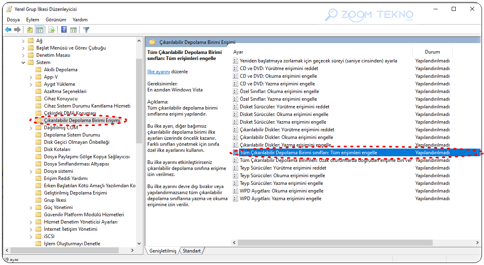Expand Başlat Menüsü ve Görev Çubuğu node
The height and width of the screenshot is (265, 484).
point(23,48)
